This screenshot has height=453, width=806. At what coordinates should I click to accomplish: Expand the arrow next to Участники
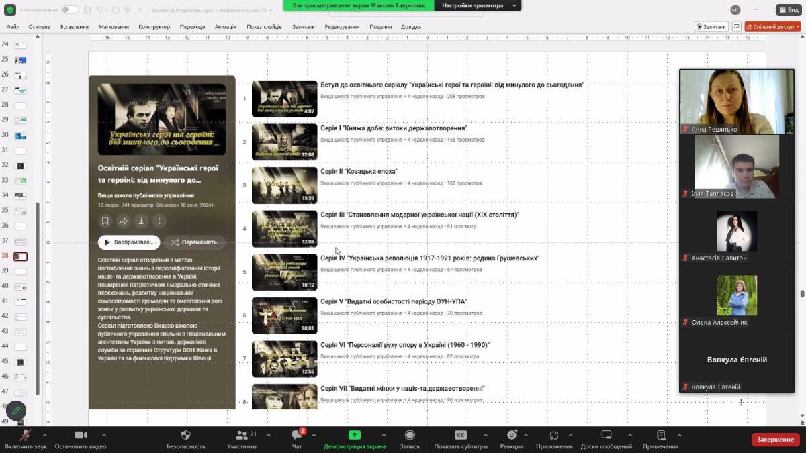[x=268, y=435]
